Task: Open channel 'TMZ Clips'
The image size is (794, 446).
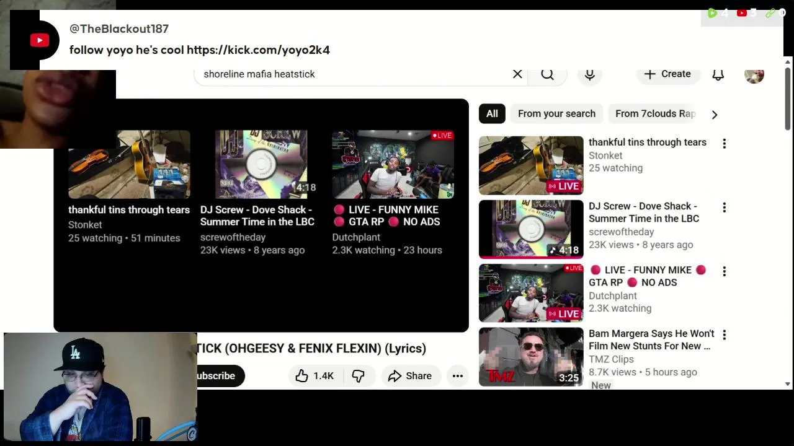Action: [x=611, y=359]
